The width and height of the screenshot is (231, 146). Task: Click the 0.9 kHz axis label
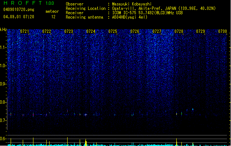click(3, 84)
